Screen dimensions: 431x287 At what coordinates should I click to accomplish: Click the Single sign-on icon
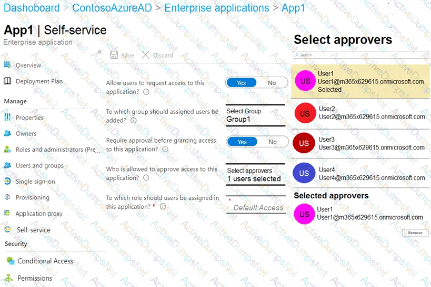tap(7, 182)
